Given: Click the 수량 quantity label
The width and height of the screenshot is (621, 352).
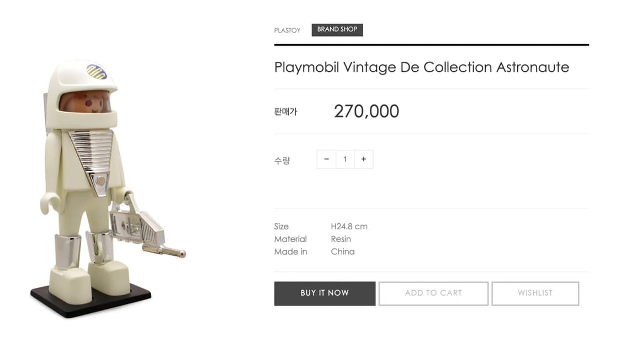Looking at the screenshot, I should (x=282, y=161).
